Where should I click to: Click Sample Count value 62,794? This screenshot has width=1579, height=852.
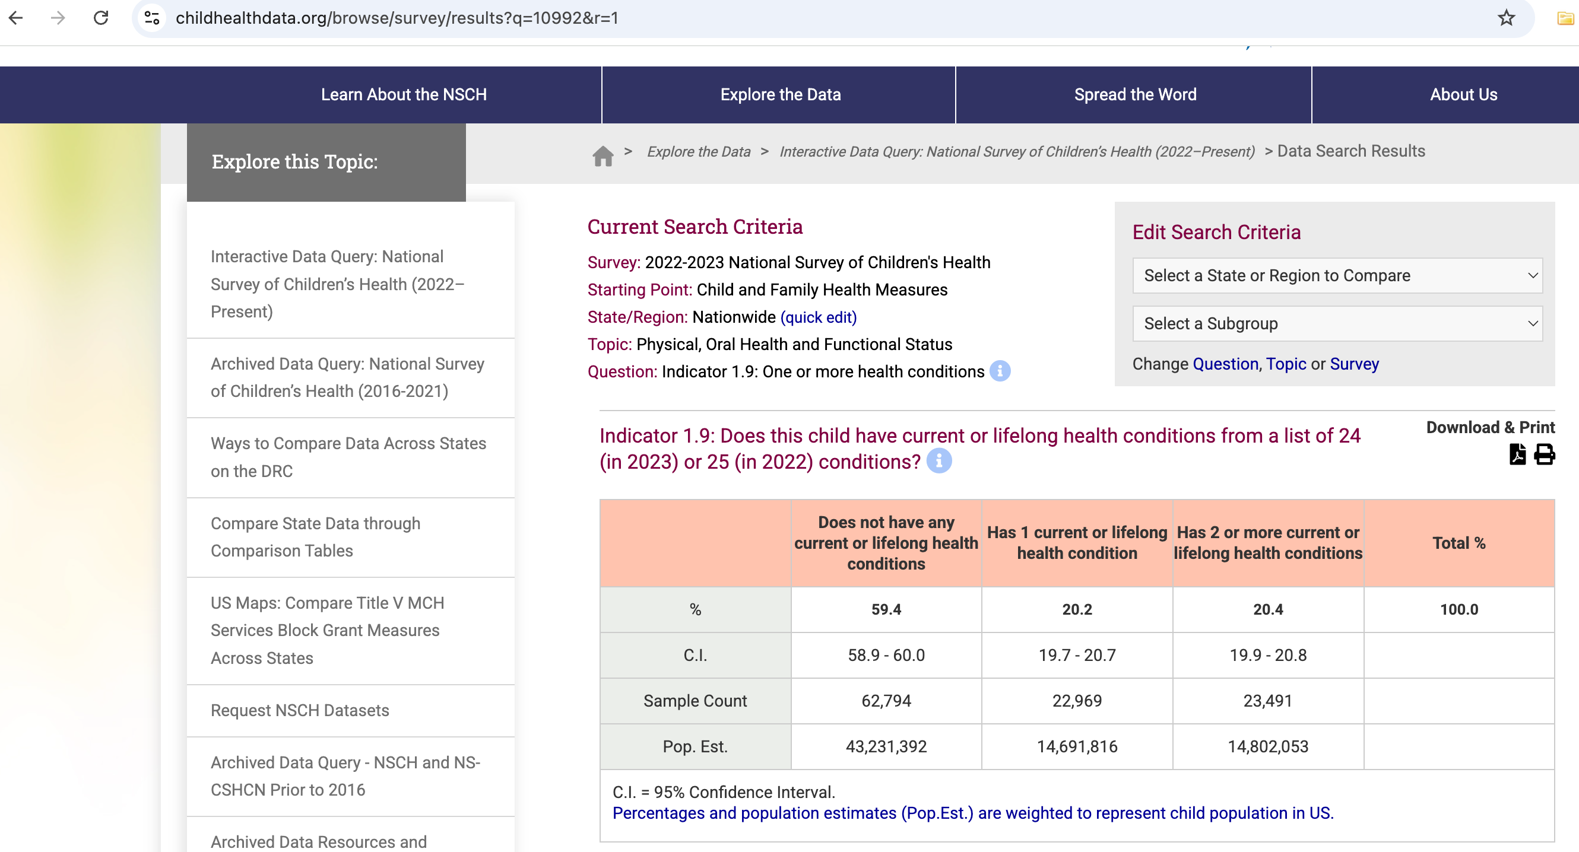click(886, 701)
